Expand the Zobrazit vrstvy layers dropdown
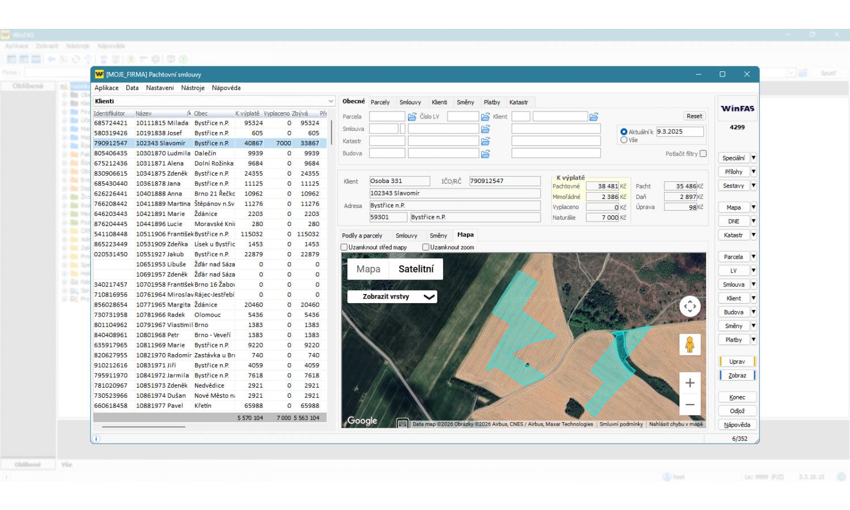850x510 pixels. click(392, 296)
